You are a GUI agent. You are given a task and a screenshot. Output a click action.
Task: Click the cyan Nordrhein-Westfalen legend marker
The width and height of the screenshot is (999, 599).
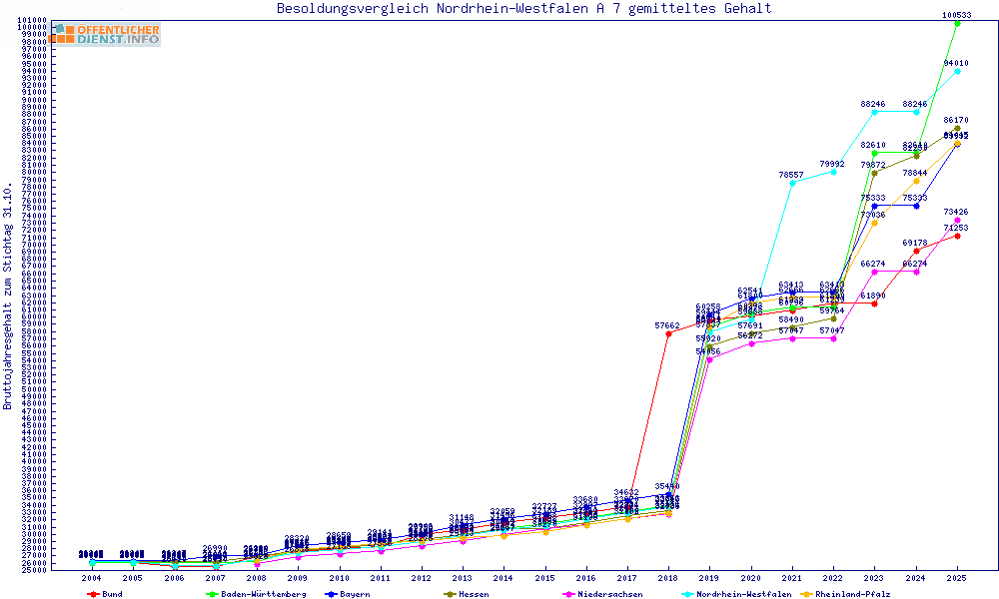coord(686,594)
